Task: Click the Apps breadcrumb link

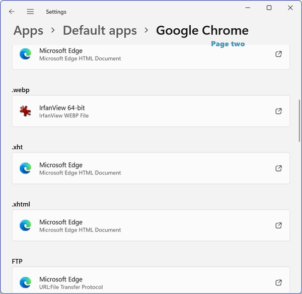Action: click(x=28, y=31)
